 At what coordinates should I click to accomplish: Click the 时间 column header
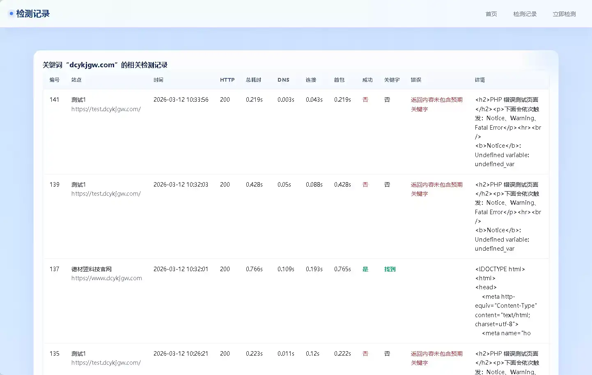click(x=158, y=80)
